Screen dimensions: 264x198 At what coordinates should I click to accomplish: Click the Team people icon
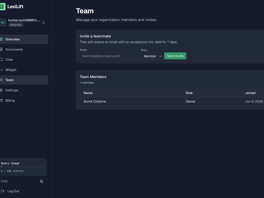pyautogui.click(x=1, y=80)
